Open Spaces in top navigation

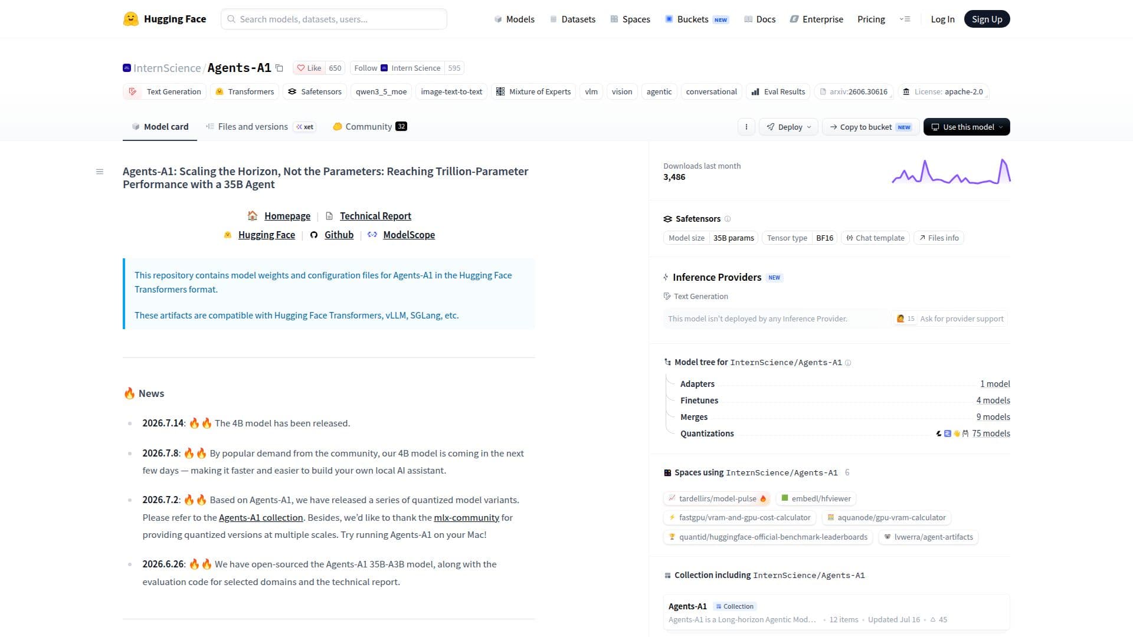pos(630,19)
